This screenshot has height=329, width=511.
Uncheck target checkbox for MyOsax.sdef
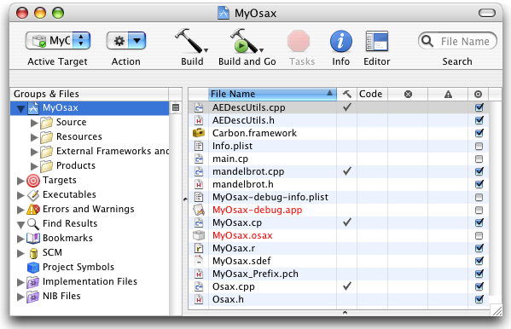coord(479,261)
